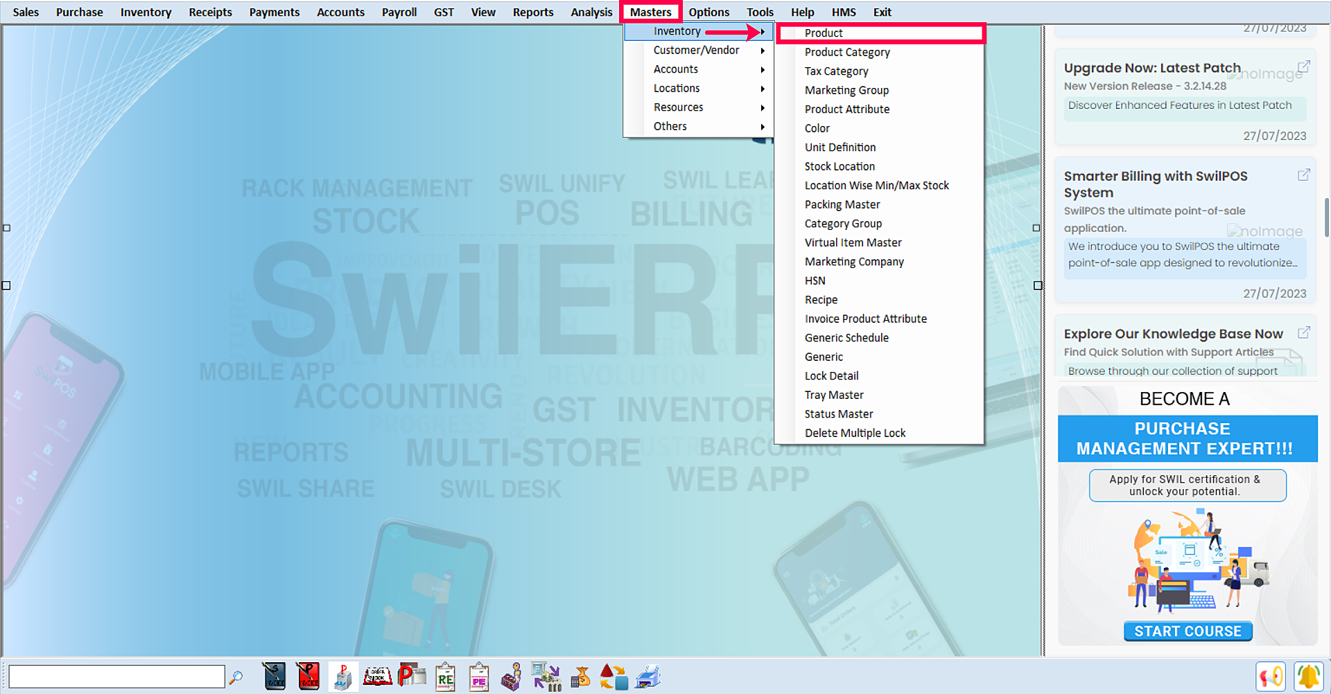Open external link for Knowledge Base card

coord(1303,332)
